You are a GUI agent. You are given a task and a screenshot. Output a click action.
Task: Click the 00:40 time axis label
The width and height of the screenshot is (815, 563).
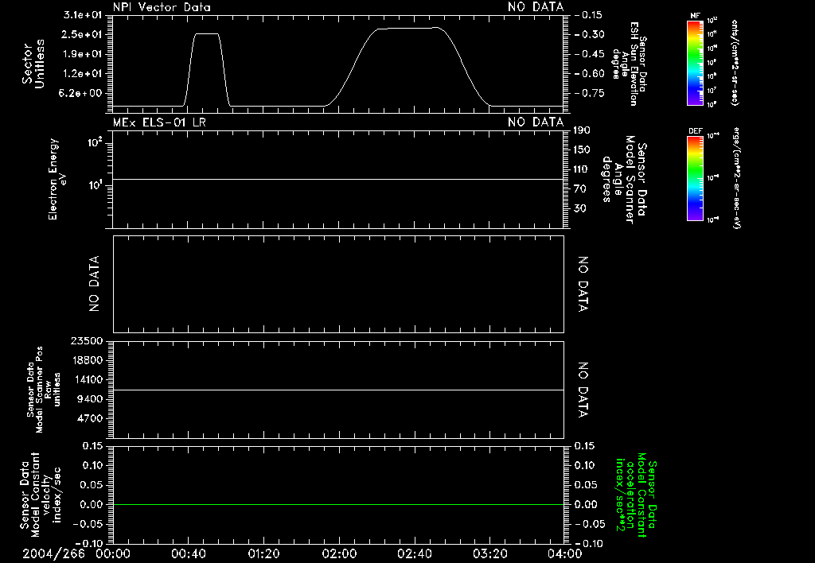[x=188, y=553]
